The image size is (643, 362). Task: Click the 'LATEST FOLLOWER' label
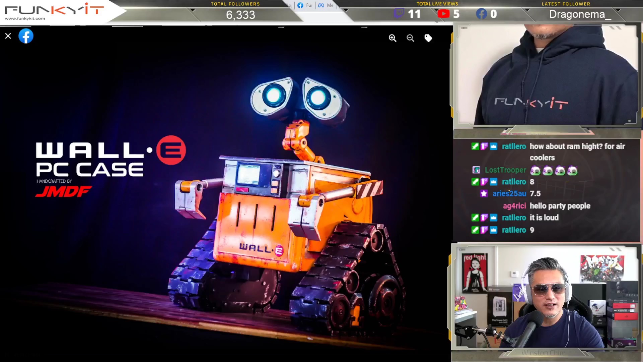566,4
